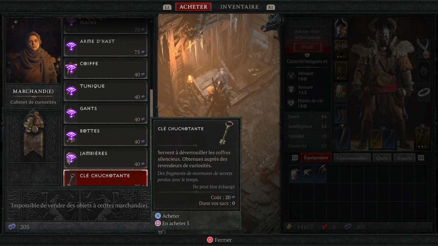Image resolution: width=438 pixels, height=246 pixels.
Task: Switch to the Inventaire tab
Action: (x=239, y=7)
